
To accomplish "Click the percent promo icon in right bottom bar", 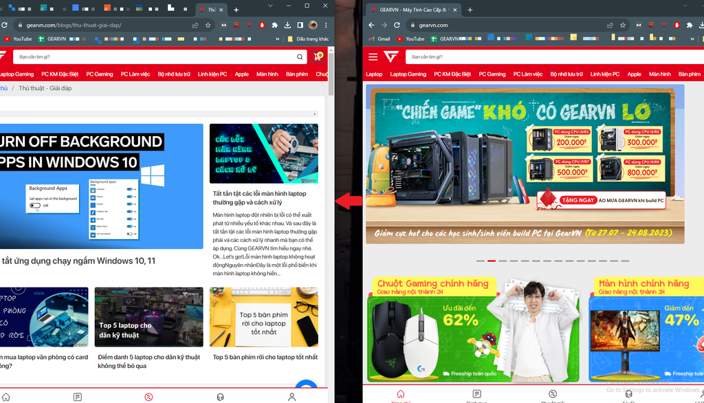I will click(553, 394).
